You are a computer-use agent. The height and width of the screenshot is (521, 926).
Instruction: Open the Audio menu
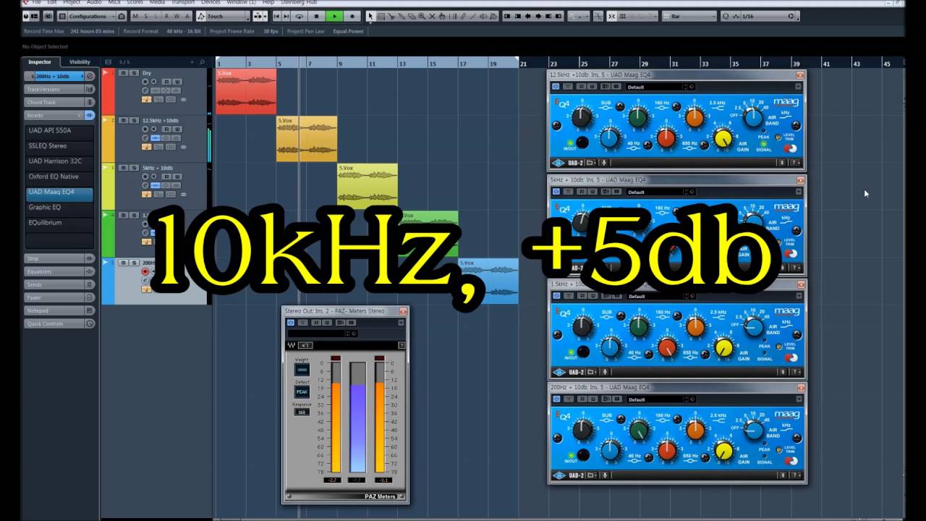point(94,2)
